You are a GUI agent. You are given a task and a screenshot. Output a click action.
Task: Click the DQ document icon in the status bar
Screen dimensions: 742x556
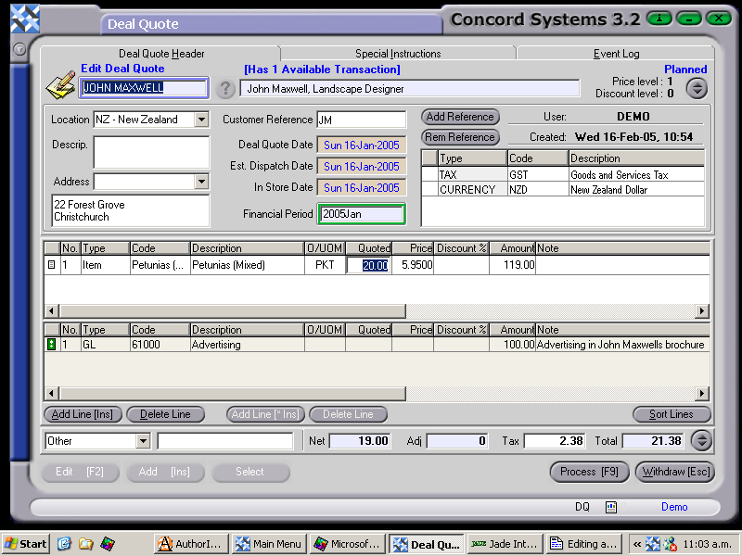pyautogui.click(x=610, y=507)
